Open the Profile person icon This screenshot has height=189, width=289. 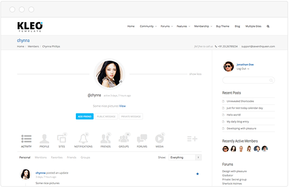click(45, 139)
